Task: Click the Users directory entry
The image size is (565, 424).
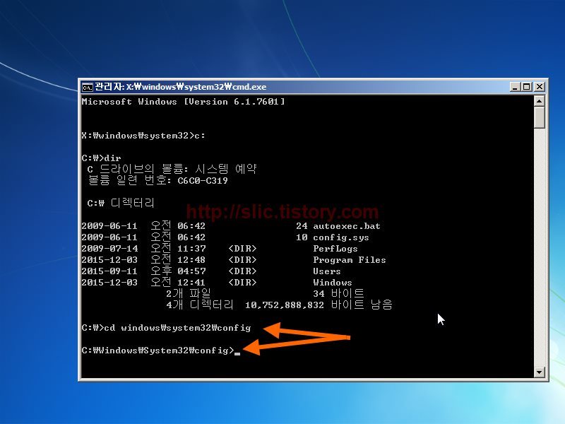Action: (x=327, y=271)
